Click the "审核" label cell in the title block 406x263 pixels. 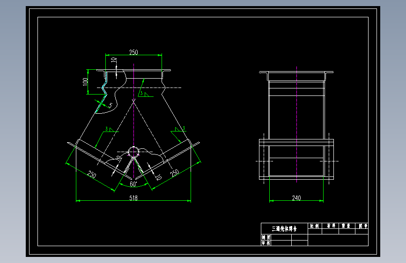pyautogui.click(x=266, y=243)
